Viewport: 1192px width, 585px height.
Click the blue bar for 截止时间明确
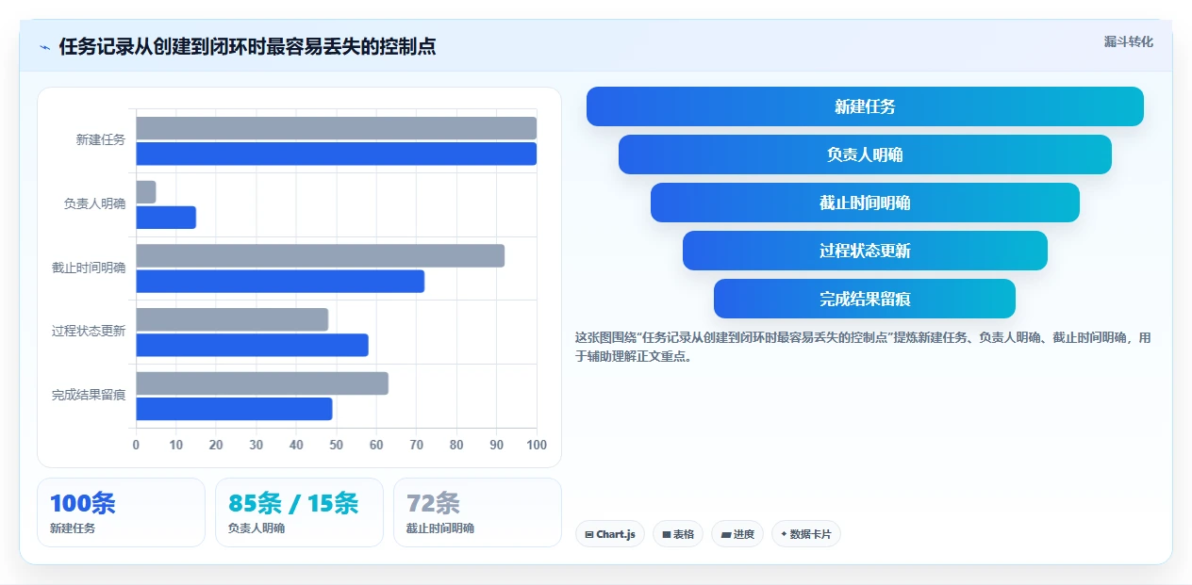280,282
